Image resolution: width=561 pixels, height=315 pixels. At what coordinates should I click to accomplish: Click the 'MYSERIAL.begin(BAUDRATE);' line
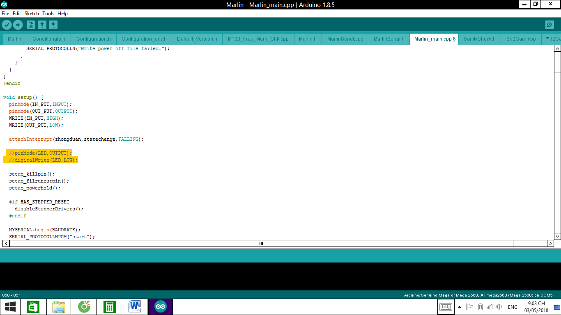[x=45, y=230]
